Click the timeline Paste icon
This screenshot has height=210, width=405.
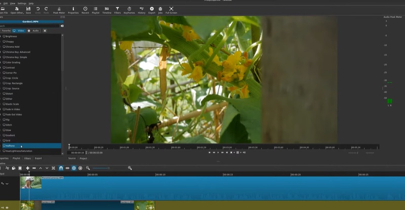[x=20, y=168]
